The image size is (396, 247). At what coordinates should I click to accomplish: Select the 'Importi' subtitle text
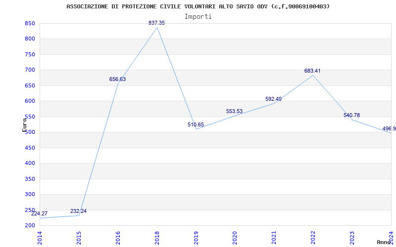(198, 17)
